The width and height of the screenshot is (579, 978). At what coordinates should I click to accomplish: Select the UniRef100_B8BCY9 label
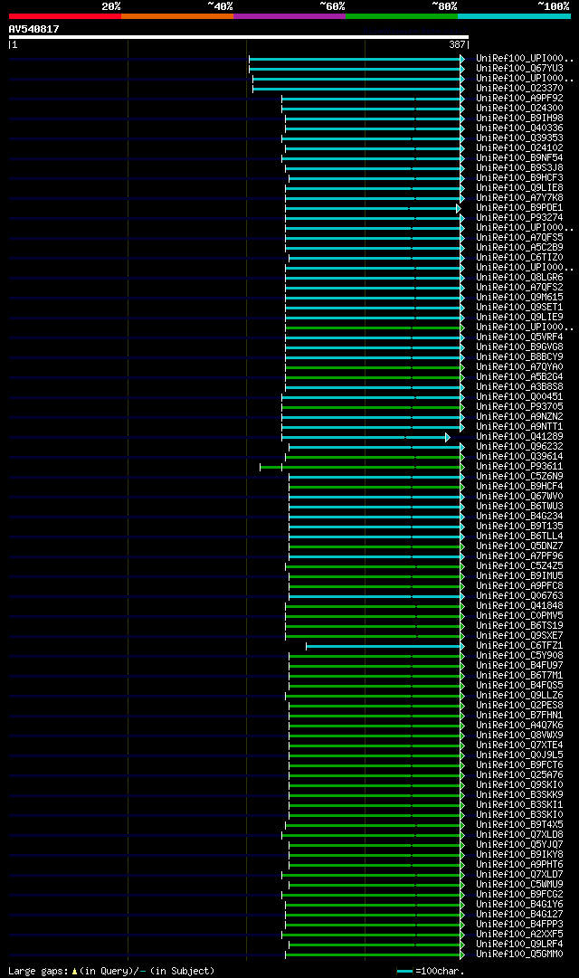tap(519, 357)
